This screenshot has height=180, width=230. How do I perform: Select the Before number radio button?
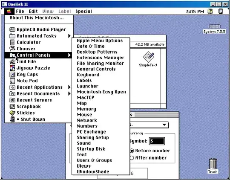click(x=132, y=151)
